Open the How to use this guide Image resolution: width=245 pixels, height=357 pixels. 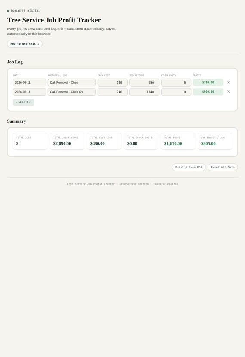pyautogui.click(x=24, y=44)
